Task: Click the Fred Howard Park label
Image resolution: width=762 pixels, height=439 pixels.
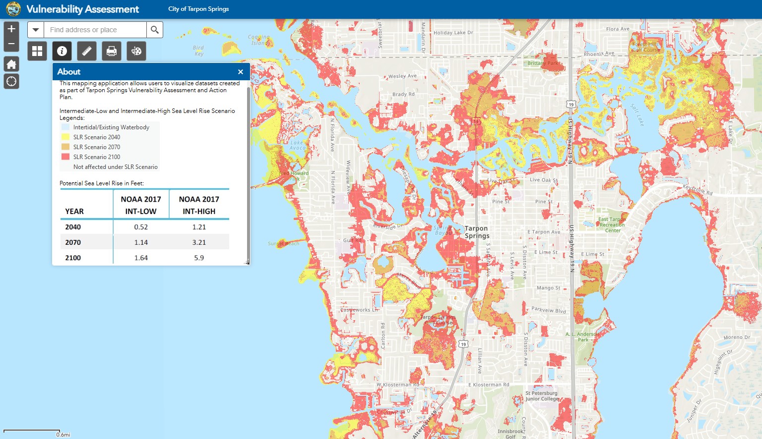Action: (x=294, y=175)
